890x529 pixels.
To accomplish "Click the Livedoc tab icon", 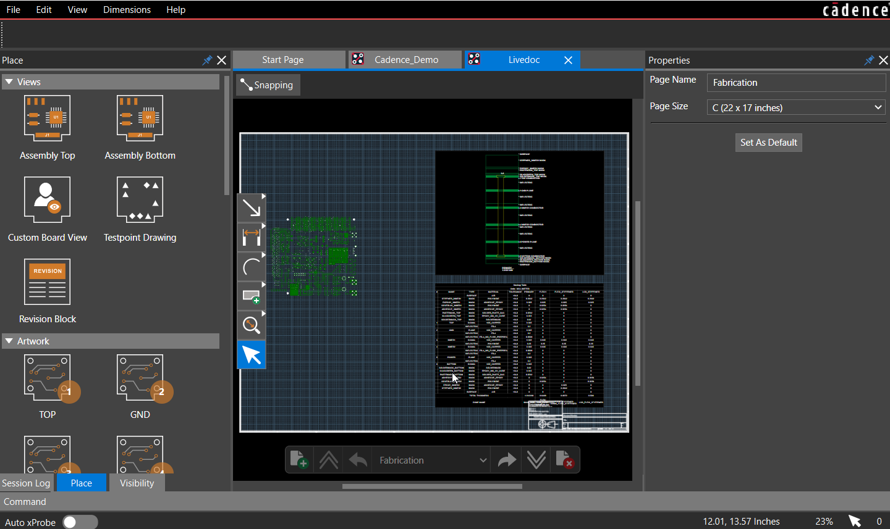I will click(474, 59).
